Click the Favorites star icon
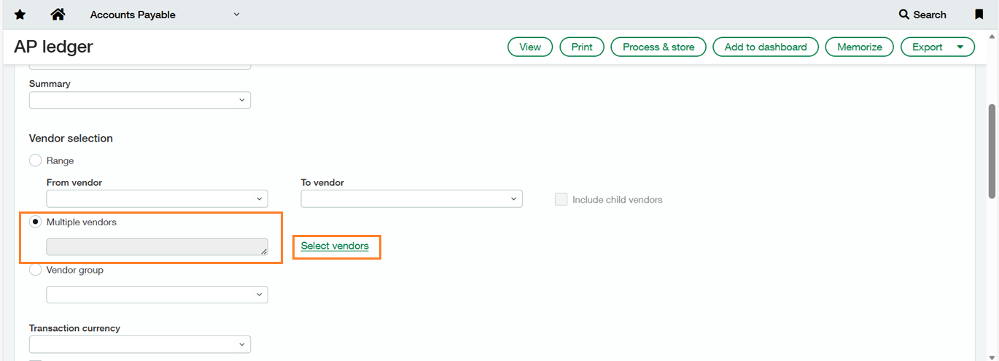The image size is (999, 361). coord(20,15)
